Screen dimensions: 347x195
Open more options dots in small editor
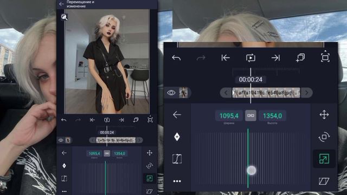point(64,191)
